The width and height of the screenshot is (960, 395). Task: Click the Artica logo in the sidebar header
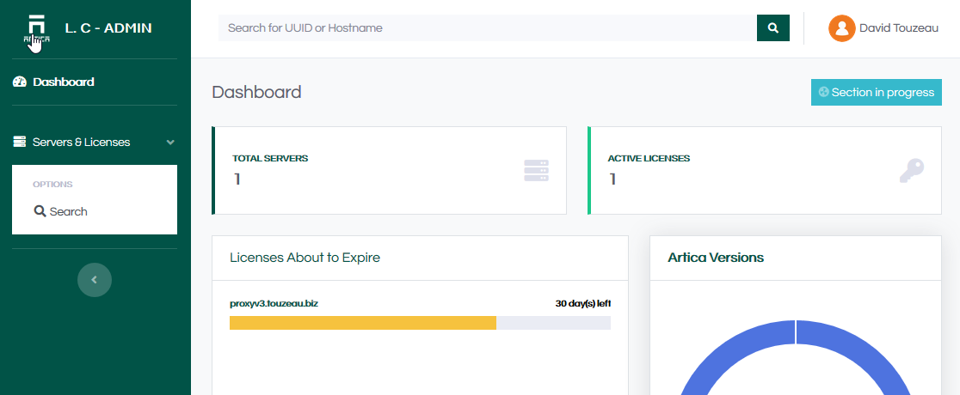(x=36, y=28)
